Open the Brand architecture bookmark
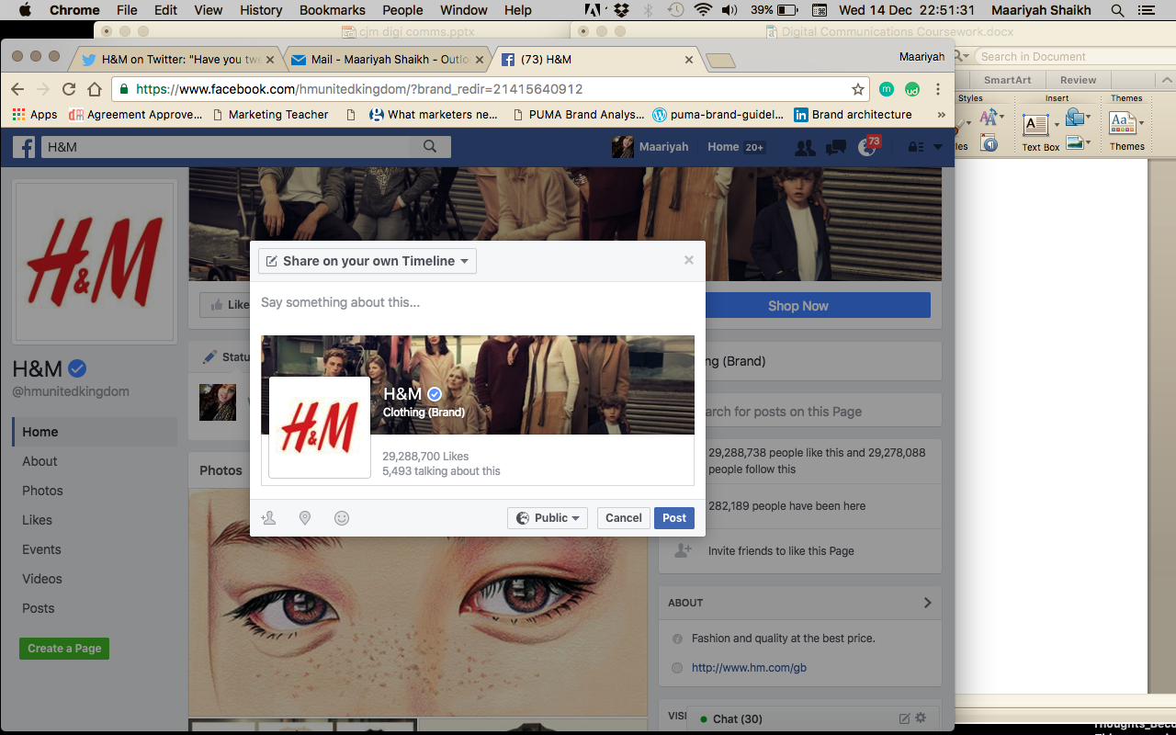1176x735 pixels. pyautogui.click(x=854, y=115)
